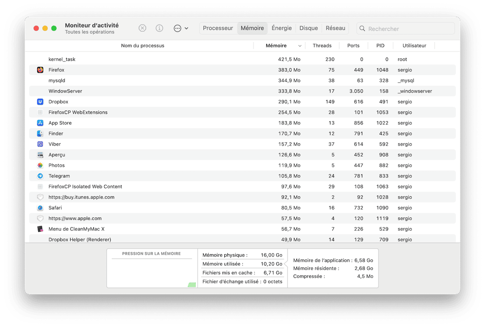The width and height of the screenshot is (485, 327).
Task: Open the more options ellipsis menu
Action: [x=181, y=28]
